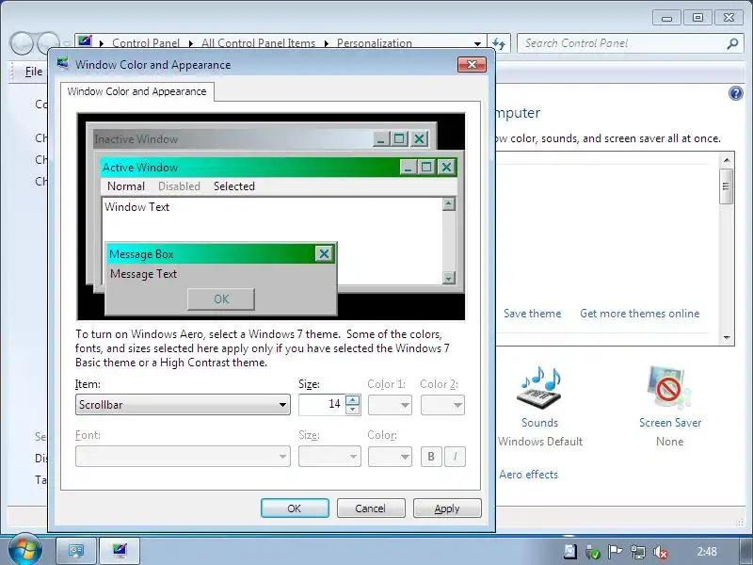
Task: Click themes list scrollbar down arrow
Action: tap(727, 338)
